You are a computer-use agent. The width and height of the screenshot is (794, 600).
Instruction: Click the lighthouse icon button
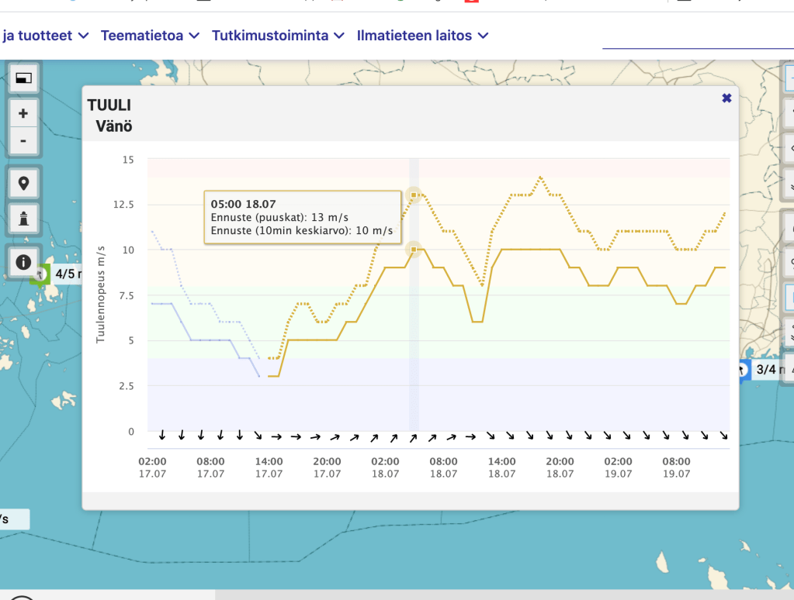point(23,218)
